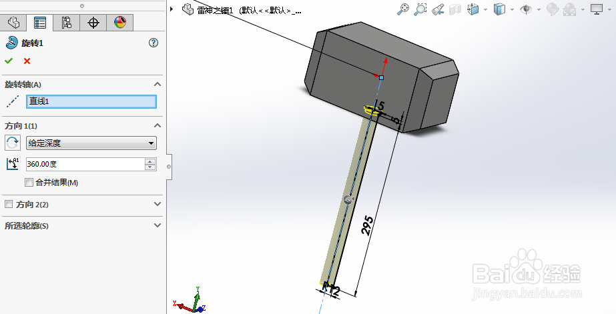Click the 所选轮廓(S) section title
The height and width of the screenshot is (314, 616).
point(26,226)
